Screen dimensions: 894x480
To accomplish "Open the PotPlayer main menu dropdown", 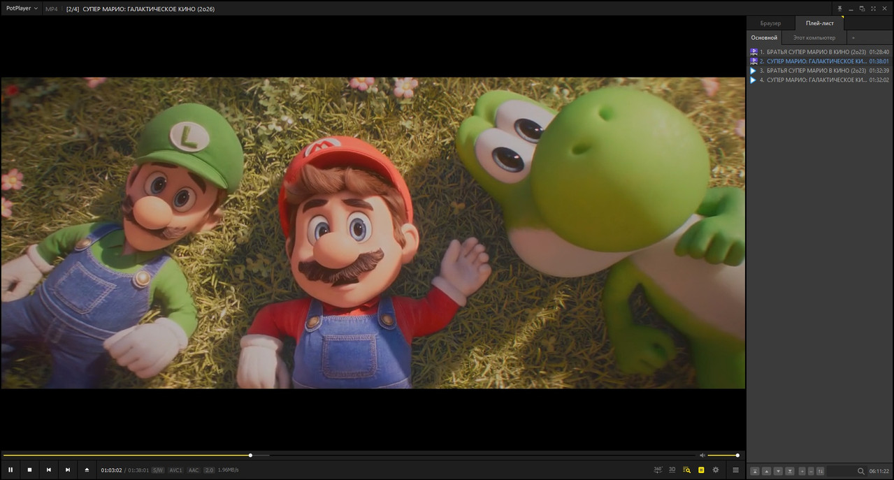I will coord(22,8).
